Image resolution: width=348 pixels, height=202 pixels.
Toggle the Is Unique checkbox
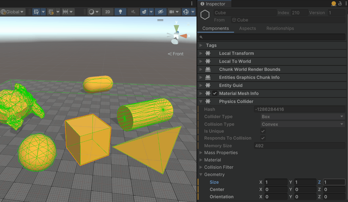point(263,131)
